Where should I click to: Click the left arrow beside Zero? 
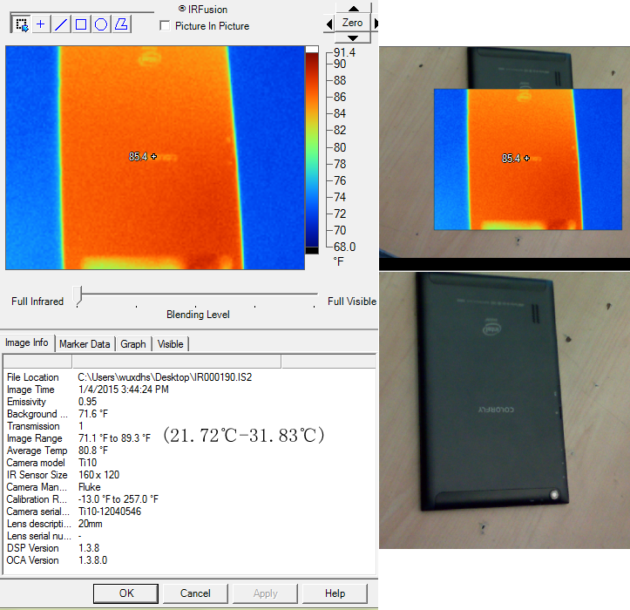tap(329, 24)
